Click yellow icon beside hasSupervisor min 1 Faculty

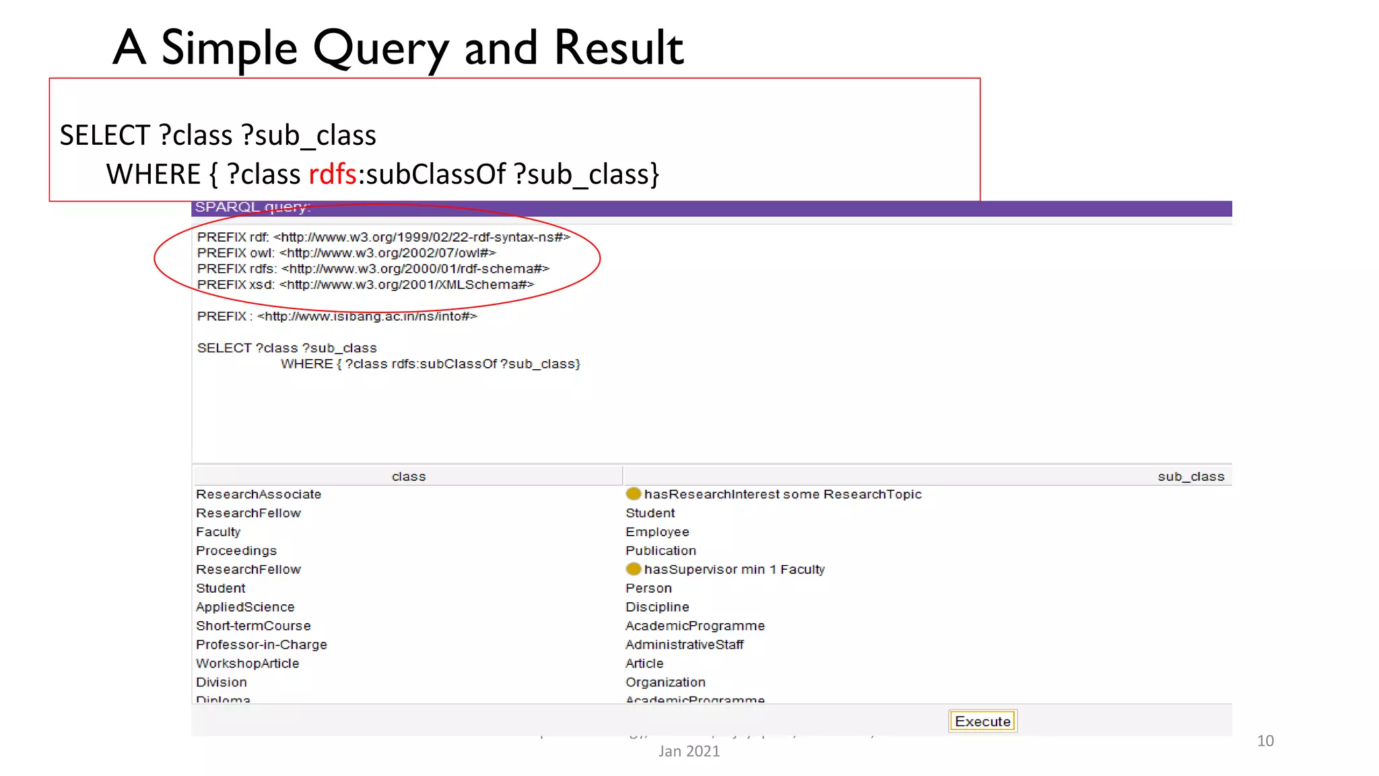click(633, 569)
